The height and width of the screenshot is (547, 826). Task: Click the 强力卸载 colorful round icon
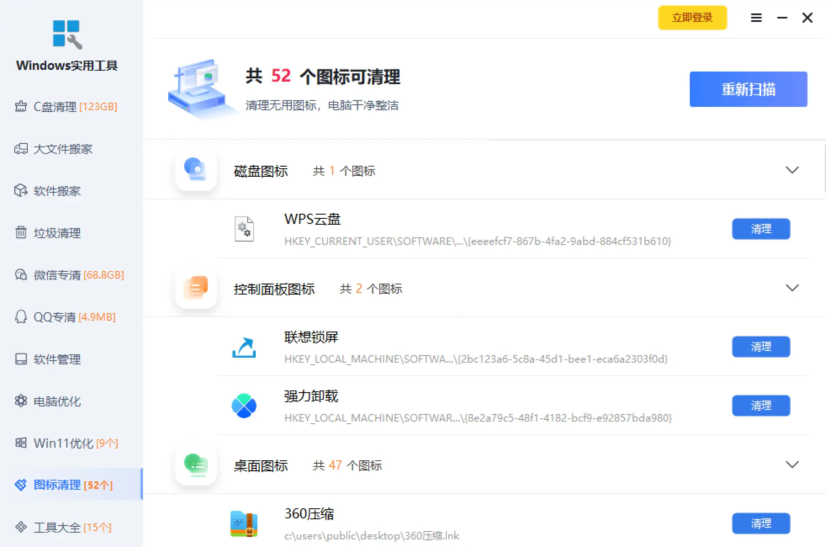coord(244,406)
